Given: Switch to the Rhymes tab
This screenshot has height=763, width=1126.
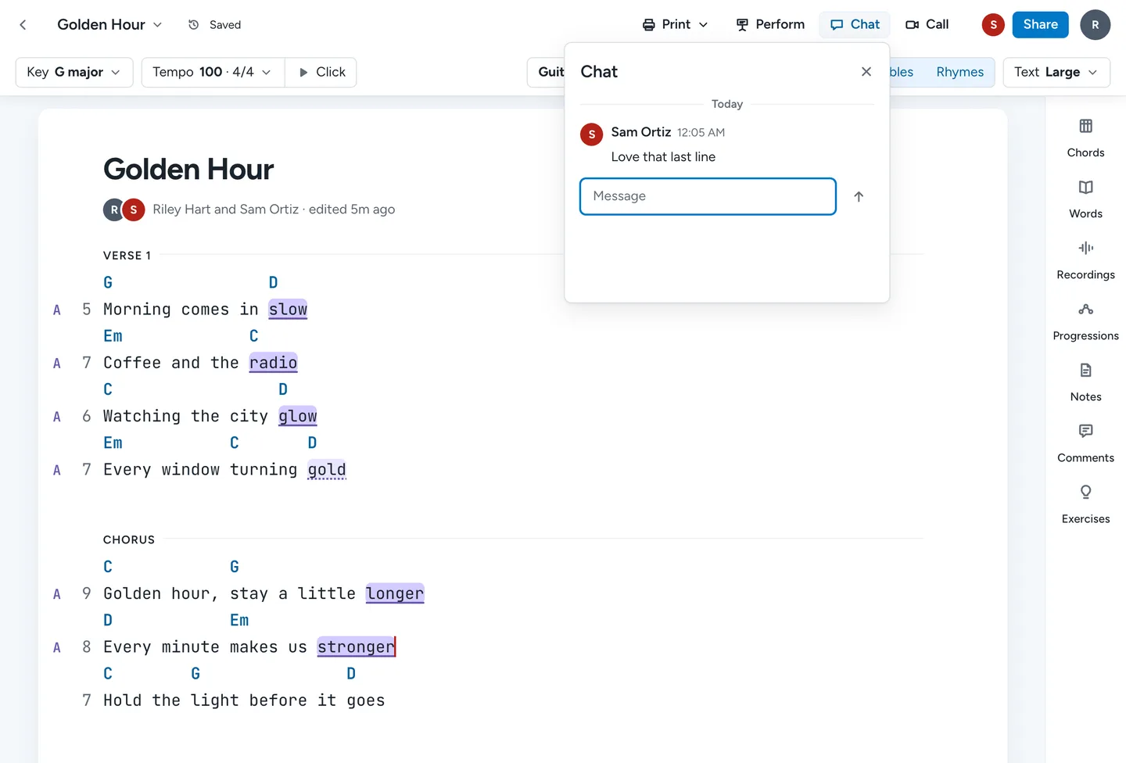Looking at the screenshot, I should (959, 72).
